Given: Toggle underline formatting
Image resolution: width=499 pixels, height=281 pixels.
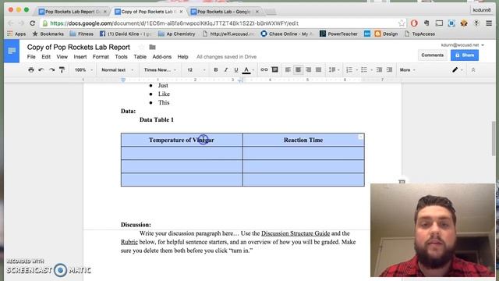Looking at the screenshot, I should pyautogui.click(x=236, y=69).
